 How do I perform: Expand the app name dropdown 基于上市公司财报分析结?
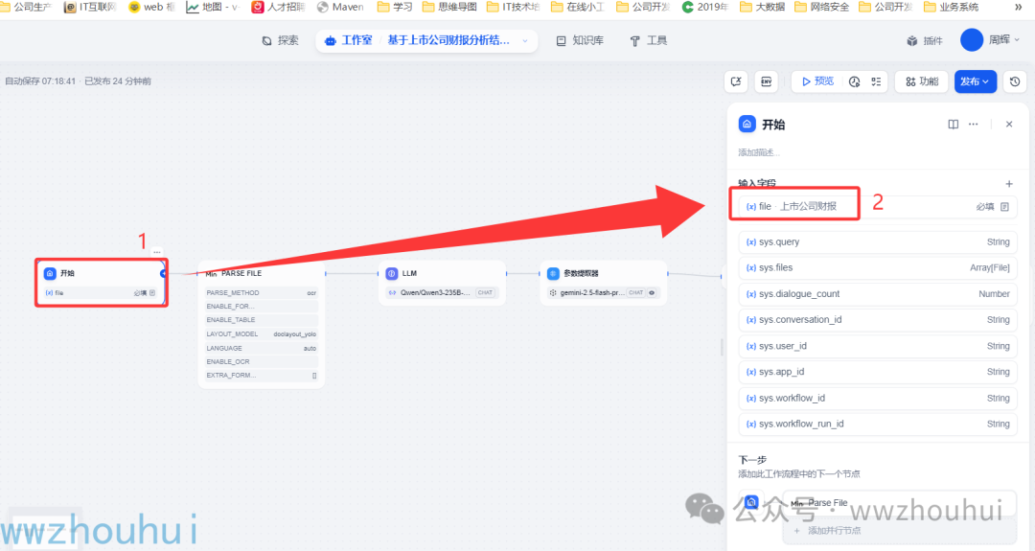[x=525, y=41]
